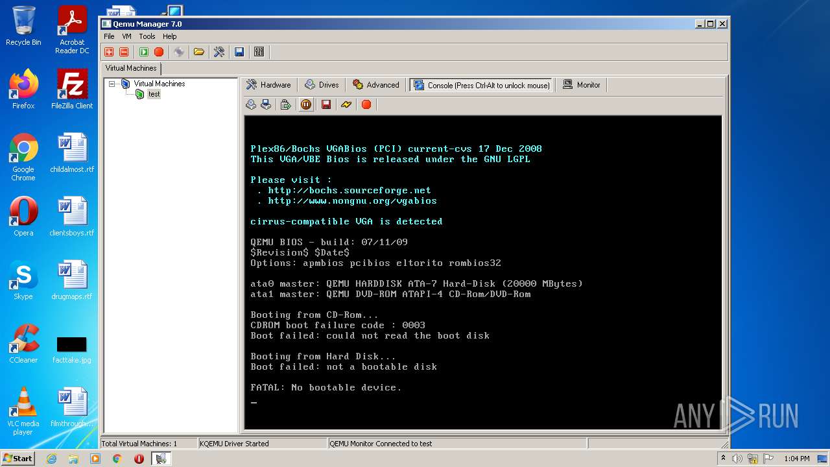Open the facttake.jpg desktop image
Screen dimensions: 830x467
[x=72, y=349]
